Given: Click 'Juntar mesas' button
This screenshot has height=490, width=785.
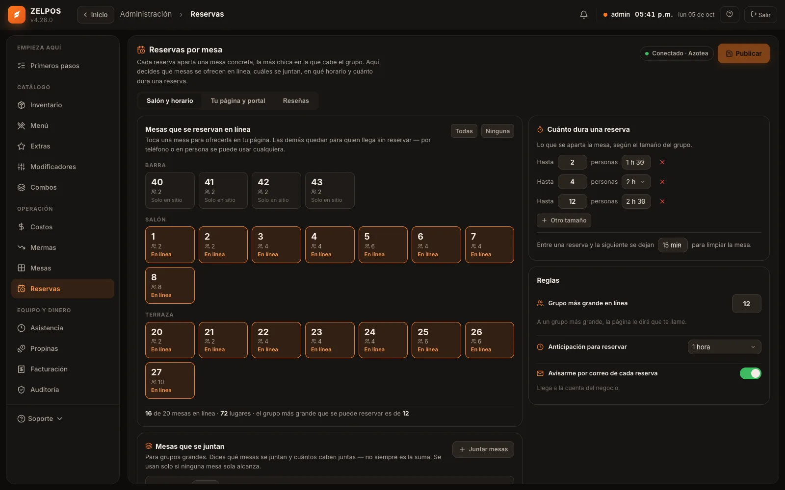Looking at the screenshot, I should (x=483, y=449).
